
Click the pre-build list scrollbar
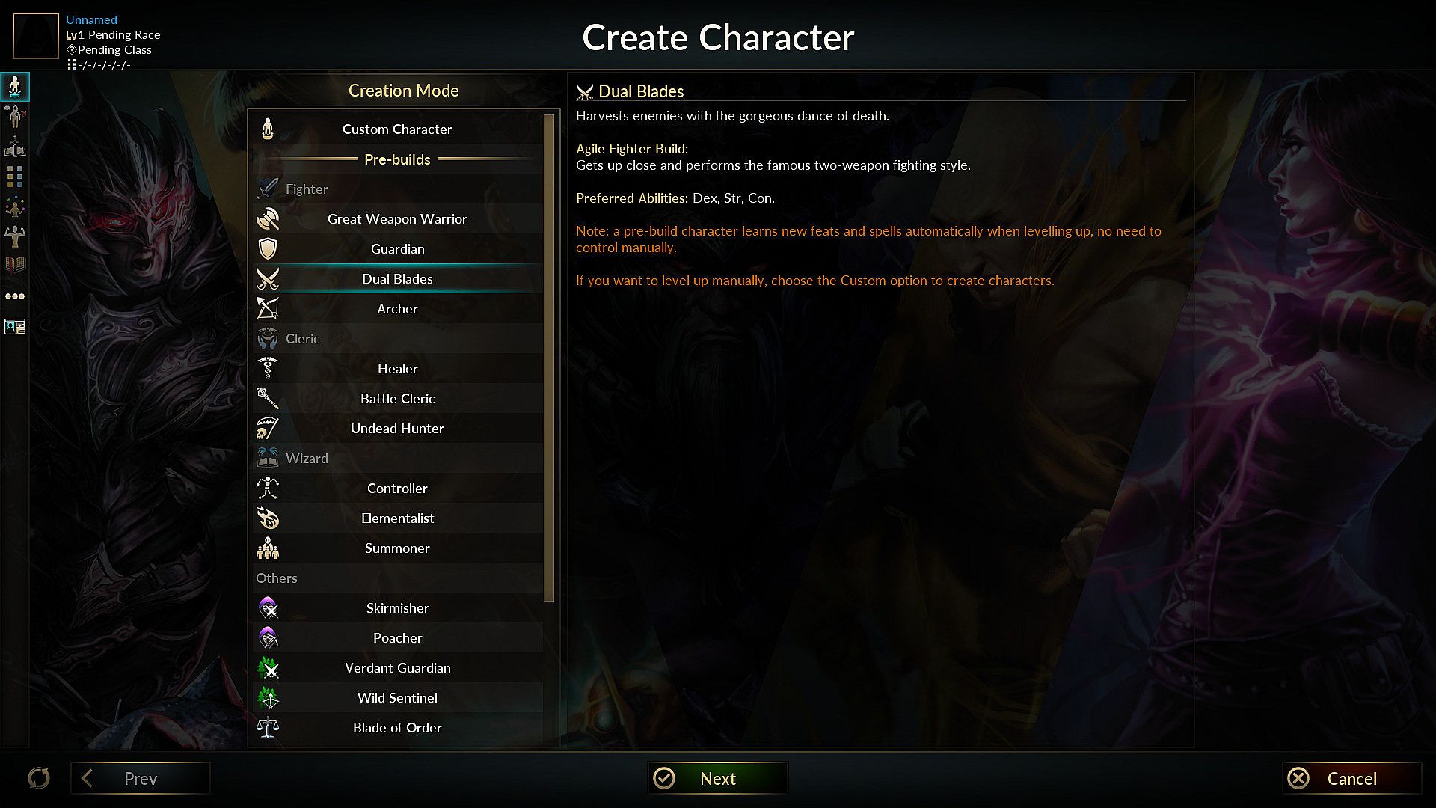[x=550, y=358]
